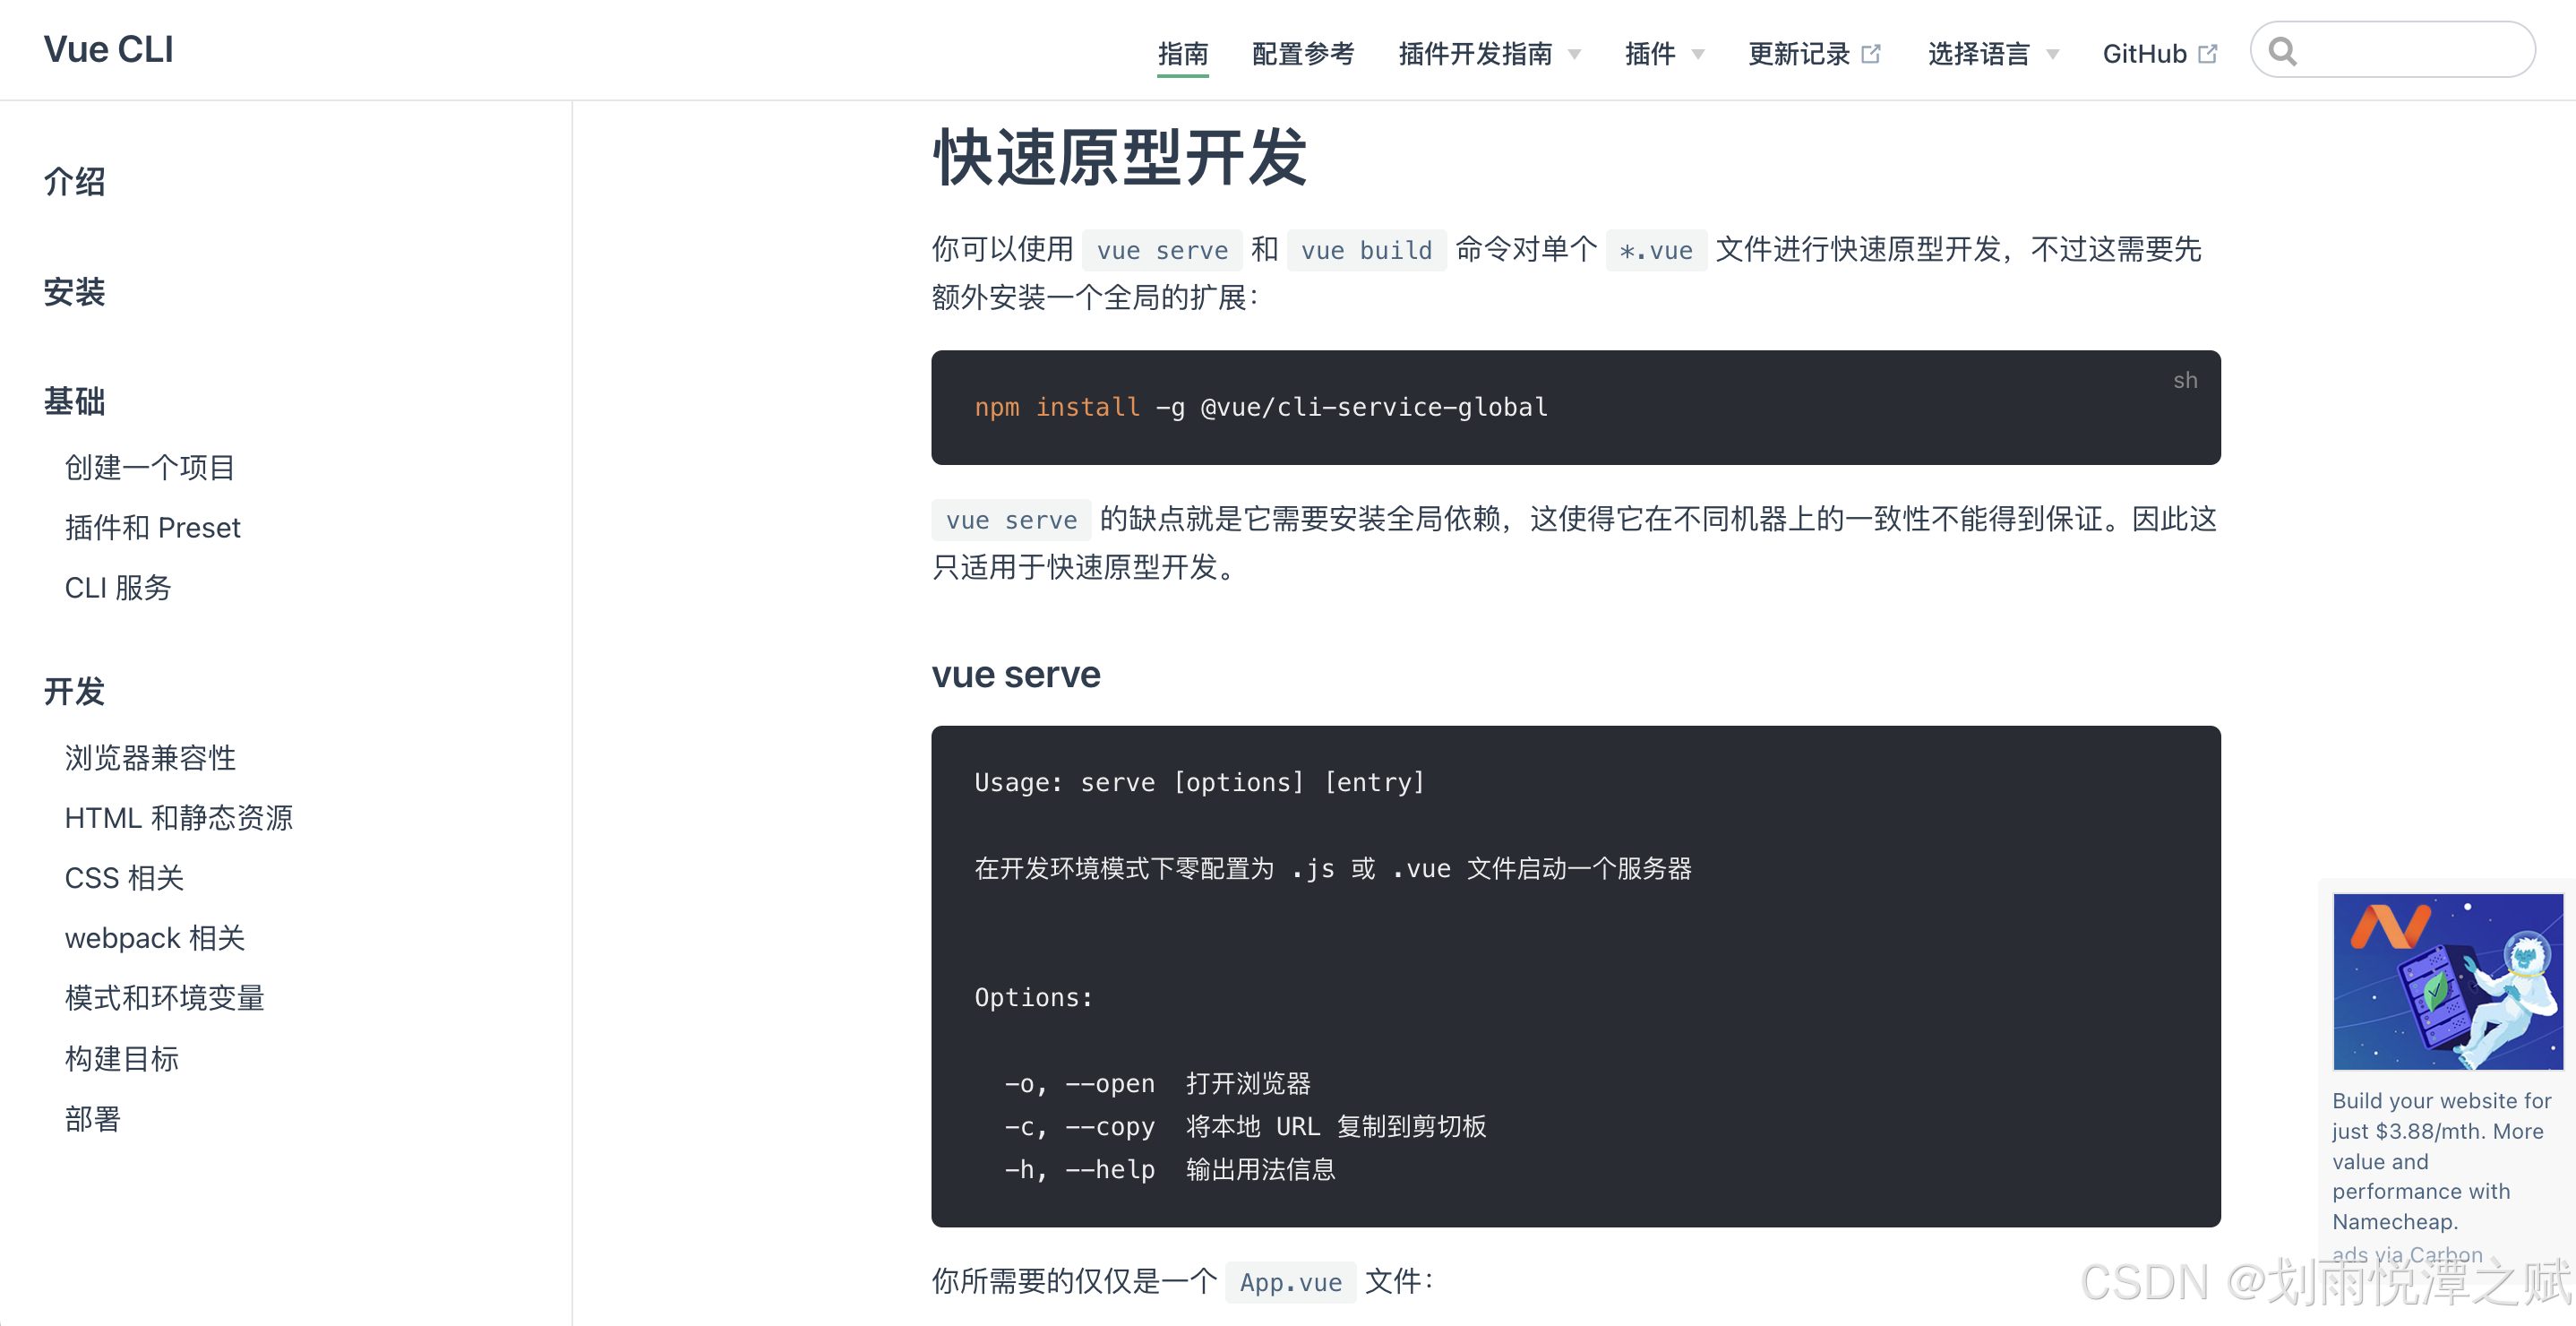Click the external-link icon beside 更新记录
This screenshot has width=2576, height=1326.
tap(1871, 54)
